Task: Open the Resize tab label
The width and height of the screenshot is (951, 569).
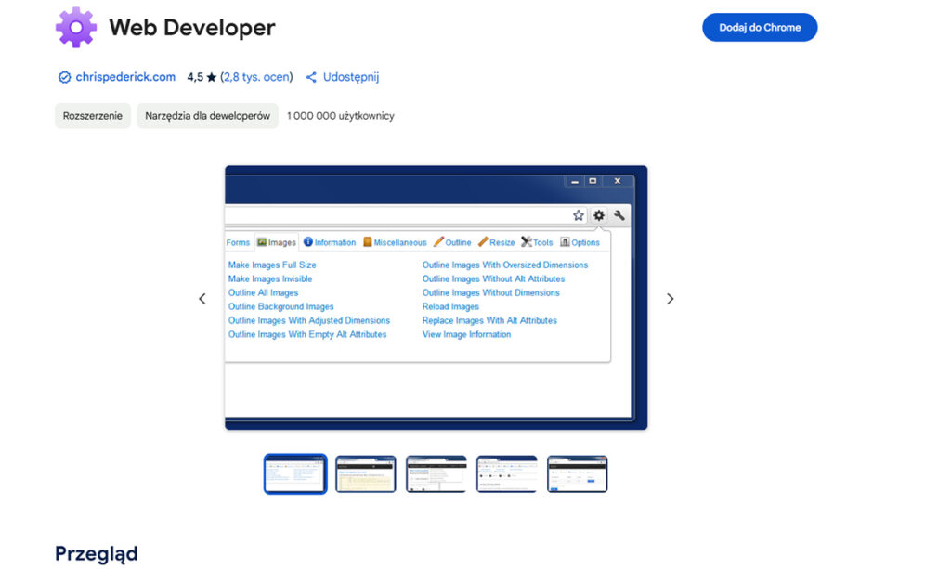Action: pos(502,242)
